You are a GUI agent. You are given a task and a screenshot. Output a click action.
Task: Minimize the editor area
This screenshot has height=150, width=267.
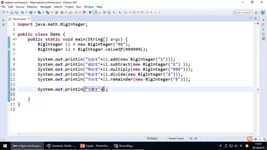coord(251,18)
